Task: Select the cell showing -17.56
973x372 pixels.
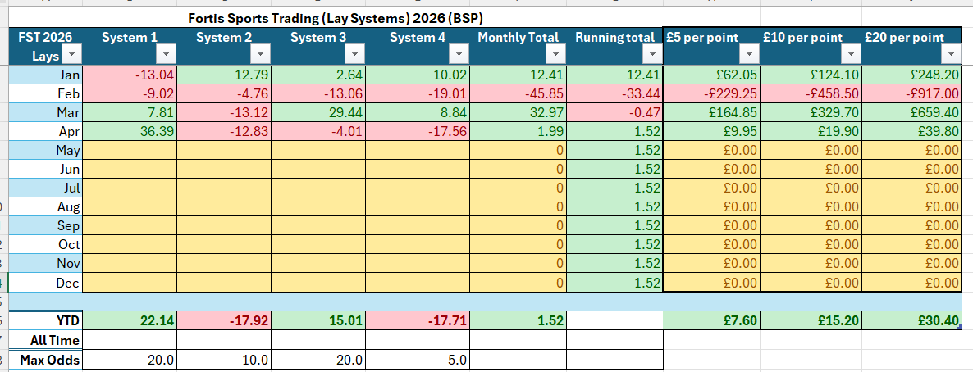Action: pos(417,133)
